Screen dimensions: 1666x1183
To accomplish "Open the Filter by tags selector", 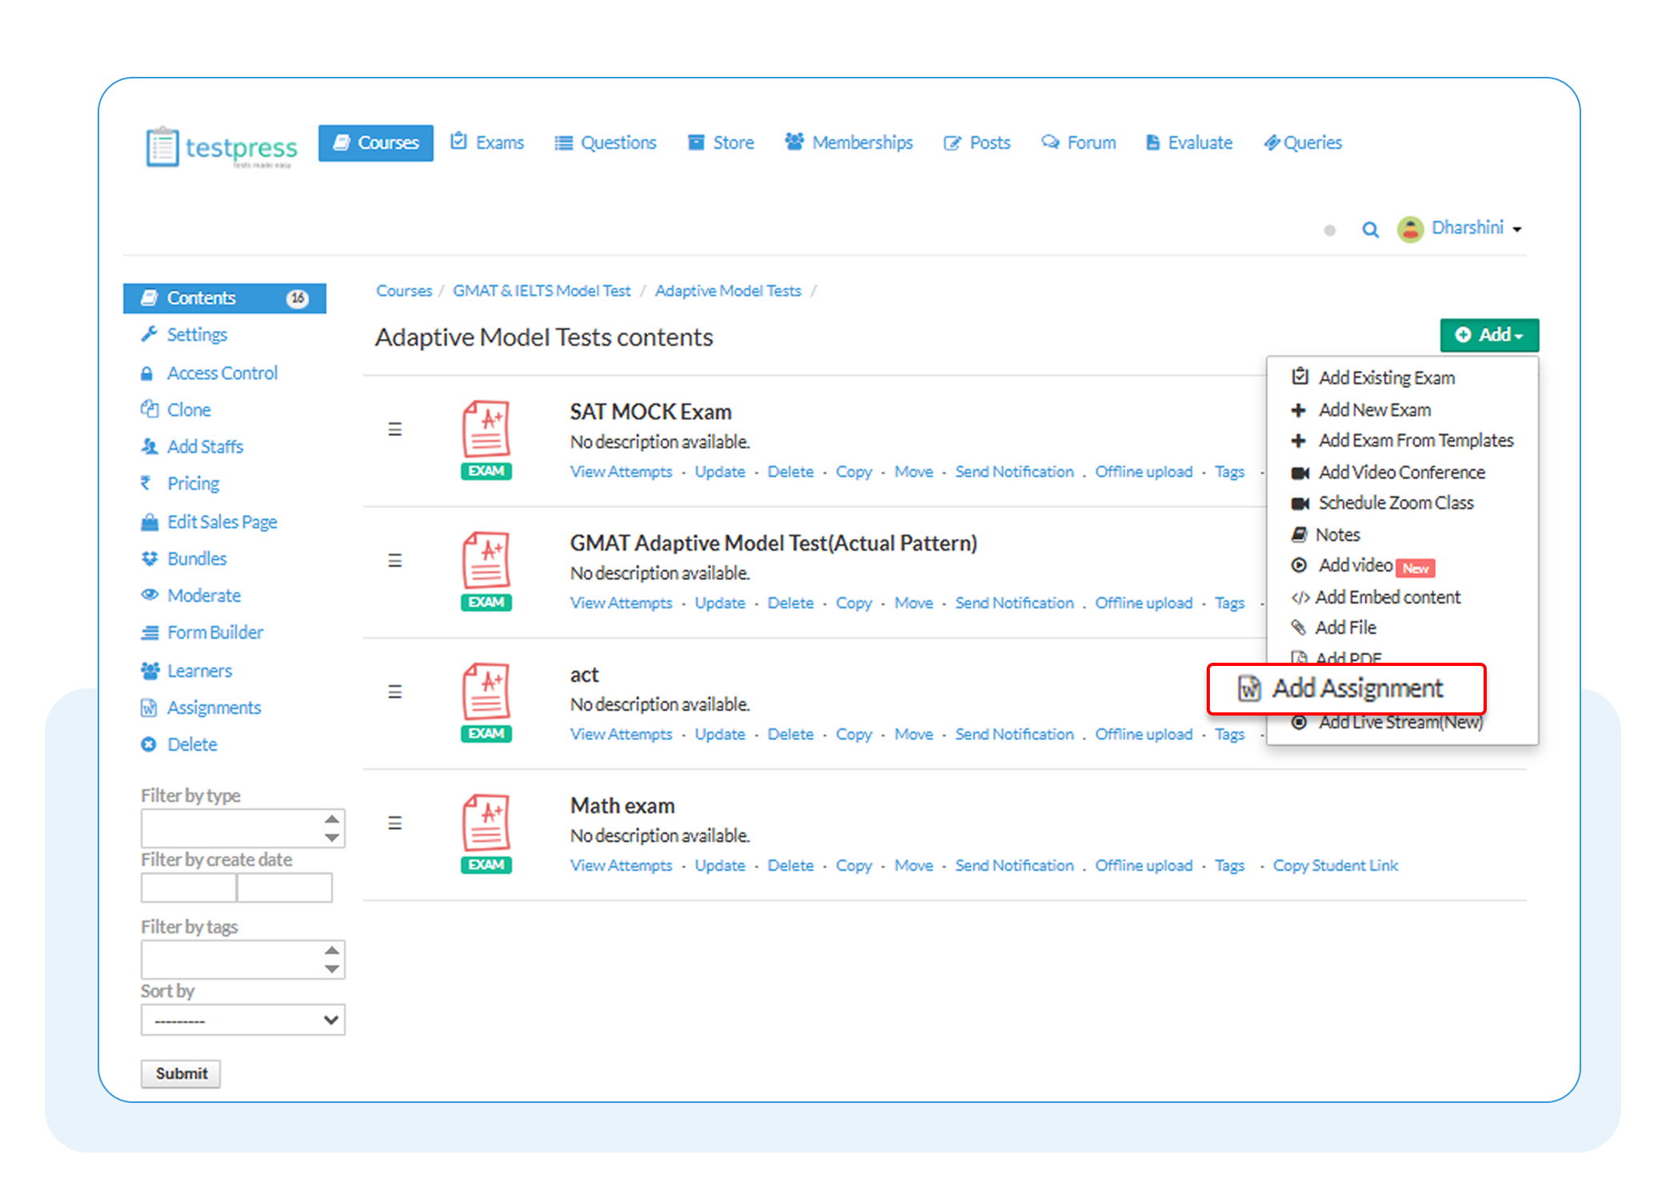I will coord(242,959).
